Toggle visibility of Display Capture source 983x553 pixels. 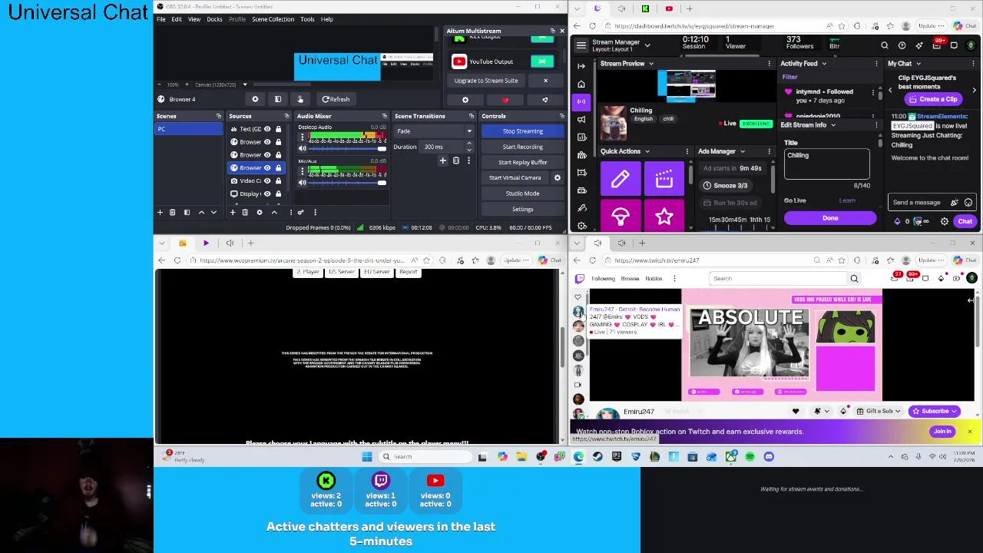[x=267, y=194]
